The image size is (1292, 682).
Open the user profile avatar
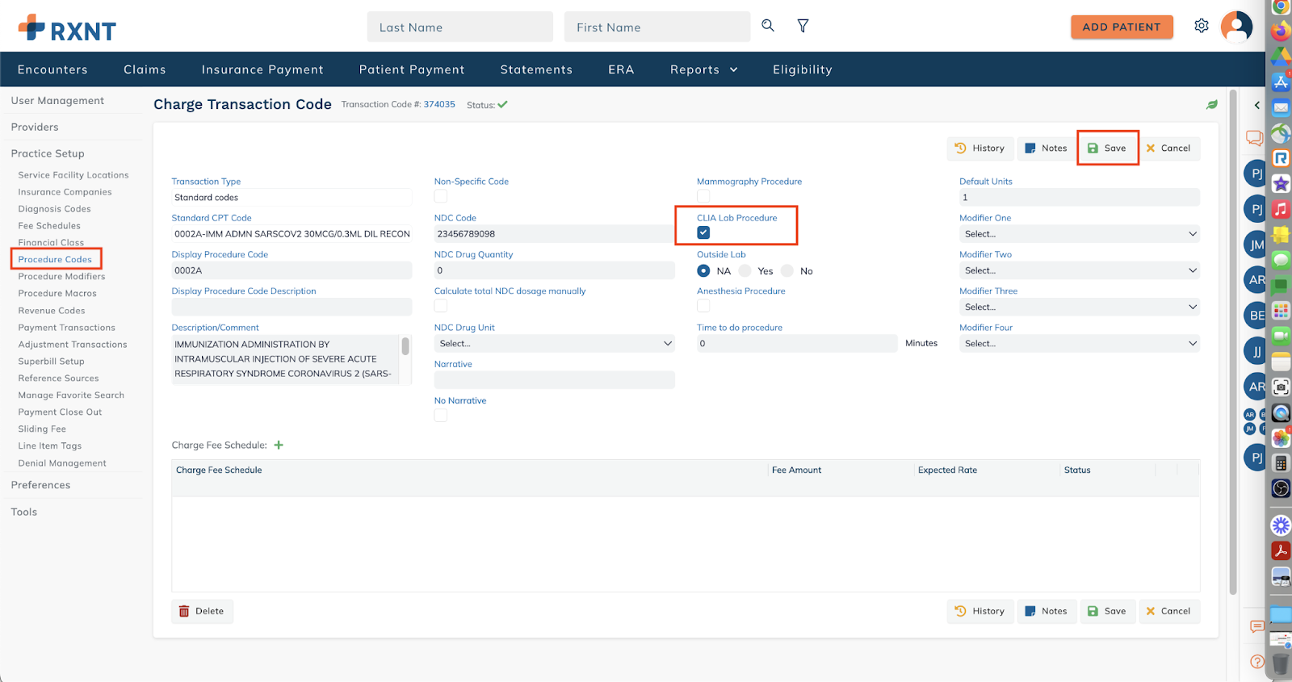click(x=1236, y=27)
